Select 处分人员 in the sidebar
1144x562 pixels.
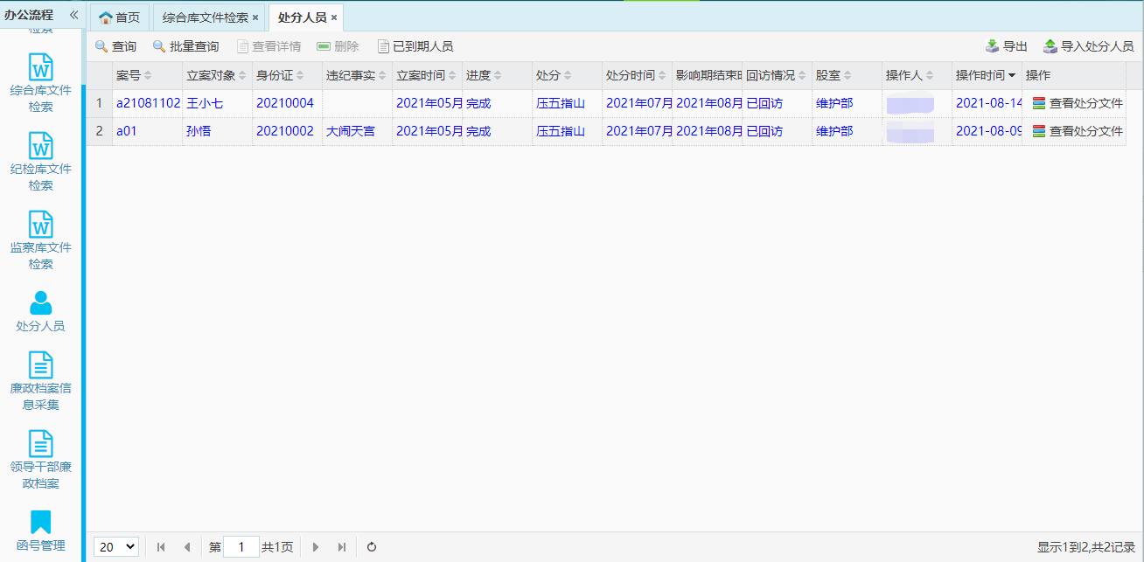(41, 312)
